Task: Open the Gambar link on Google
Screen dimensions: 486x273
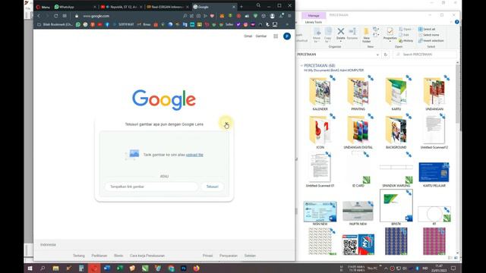Action: 261,36
